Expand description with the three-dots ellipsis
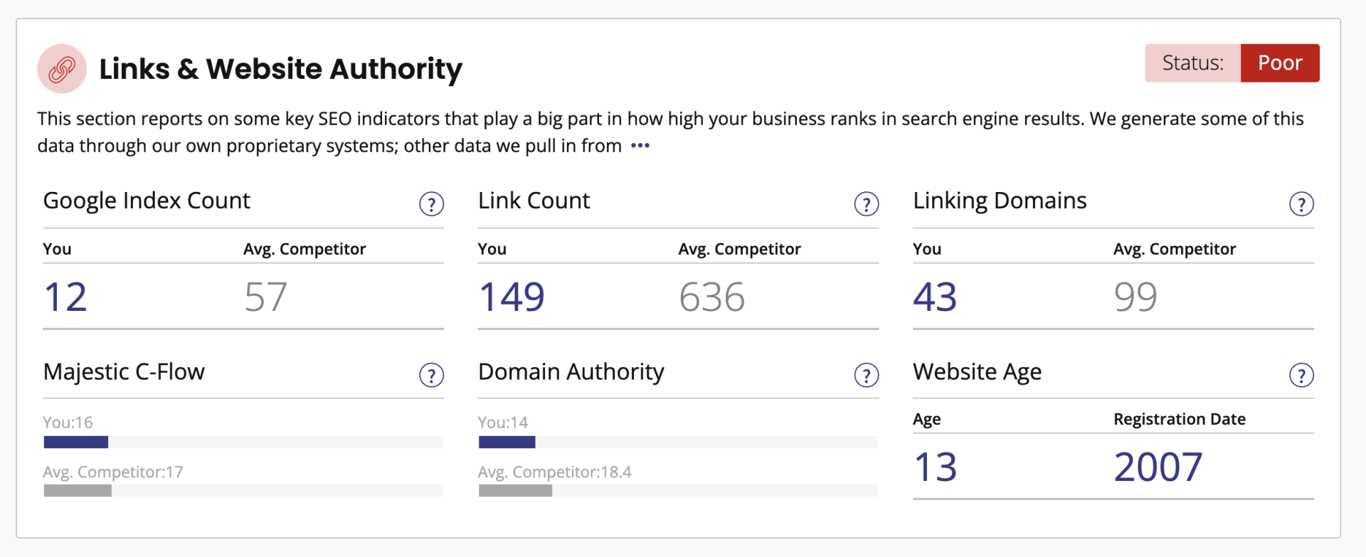Image resolution: width=1366 pixels, height=557 pixels. pos(640,146)
